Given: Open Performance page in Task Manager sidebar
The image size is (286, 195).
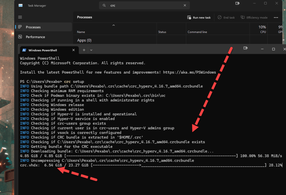Looking at the screenshot, I should click(x=44, y=37).
